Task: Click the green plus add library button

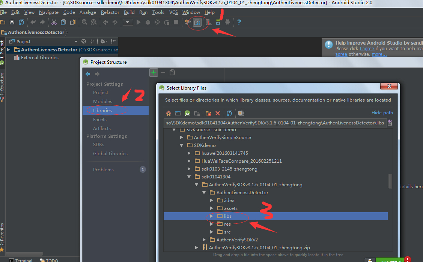Action: [154, 72]
